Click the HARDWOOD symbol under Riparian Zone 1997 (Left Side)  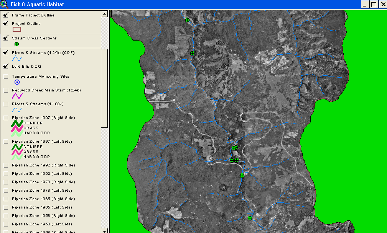point(17,156)
